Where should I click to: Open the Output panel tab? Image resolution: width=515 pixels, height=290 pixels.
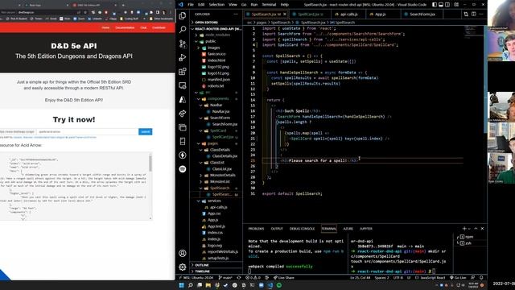[x=277, y=229]
